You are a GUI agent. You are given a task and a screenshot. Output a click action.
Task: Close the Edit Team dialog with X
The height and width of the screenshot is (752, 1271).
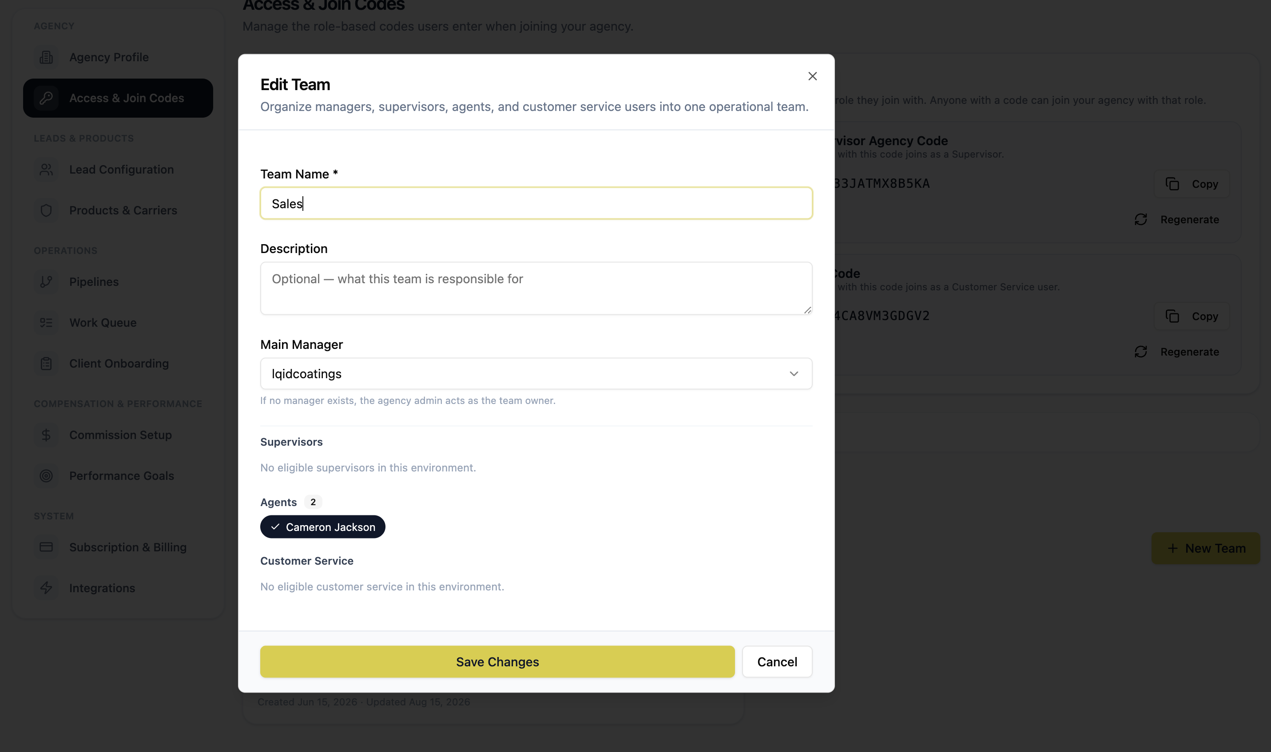(x=812, y=76)
